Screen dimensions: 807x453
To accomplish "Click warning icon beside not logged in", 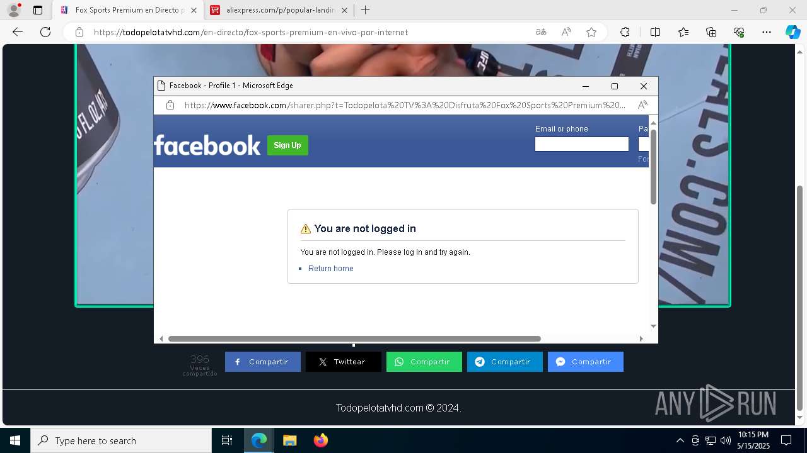I will point(306,229).
